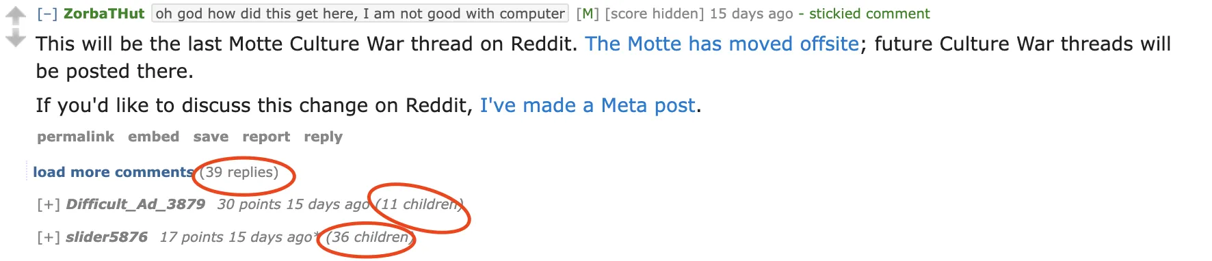Click ZorbaTHut's user flair text

tap(360, 14)
